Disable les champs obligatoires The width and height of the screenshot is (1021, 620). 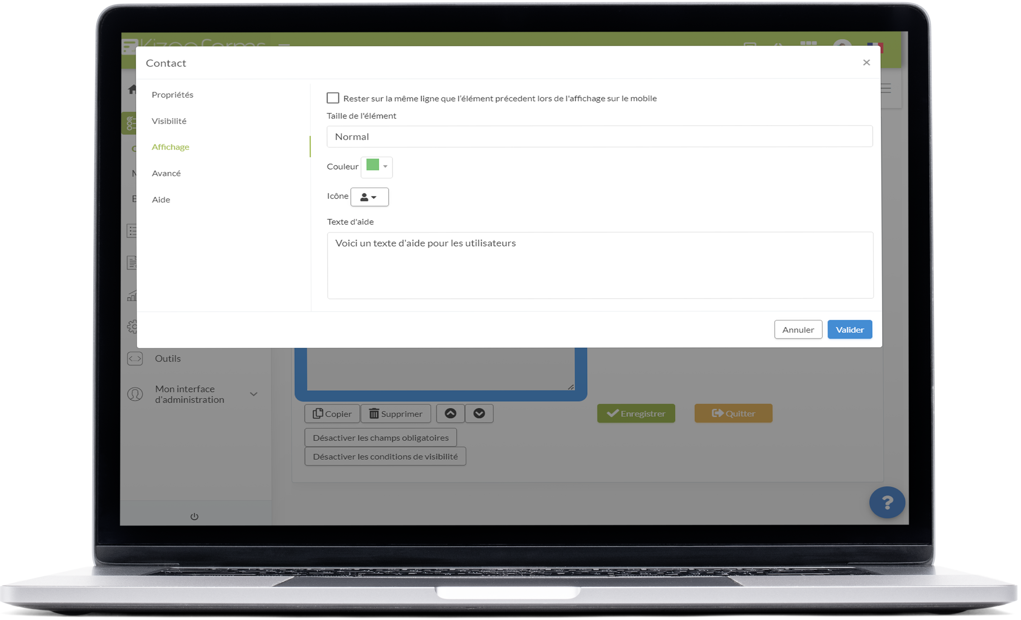coord(380,437)
